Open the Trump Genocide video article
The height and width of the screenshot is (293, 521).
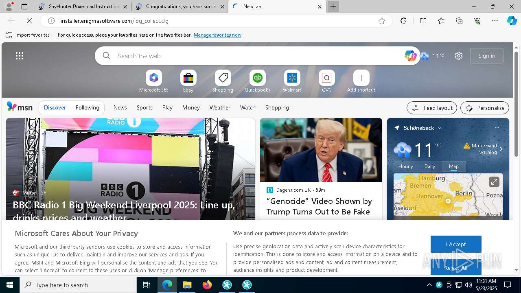[x=319, y=206]
